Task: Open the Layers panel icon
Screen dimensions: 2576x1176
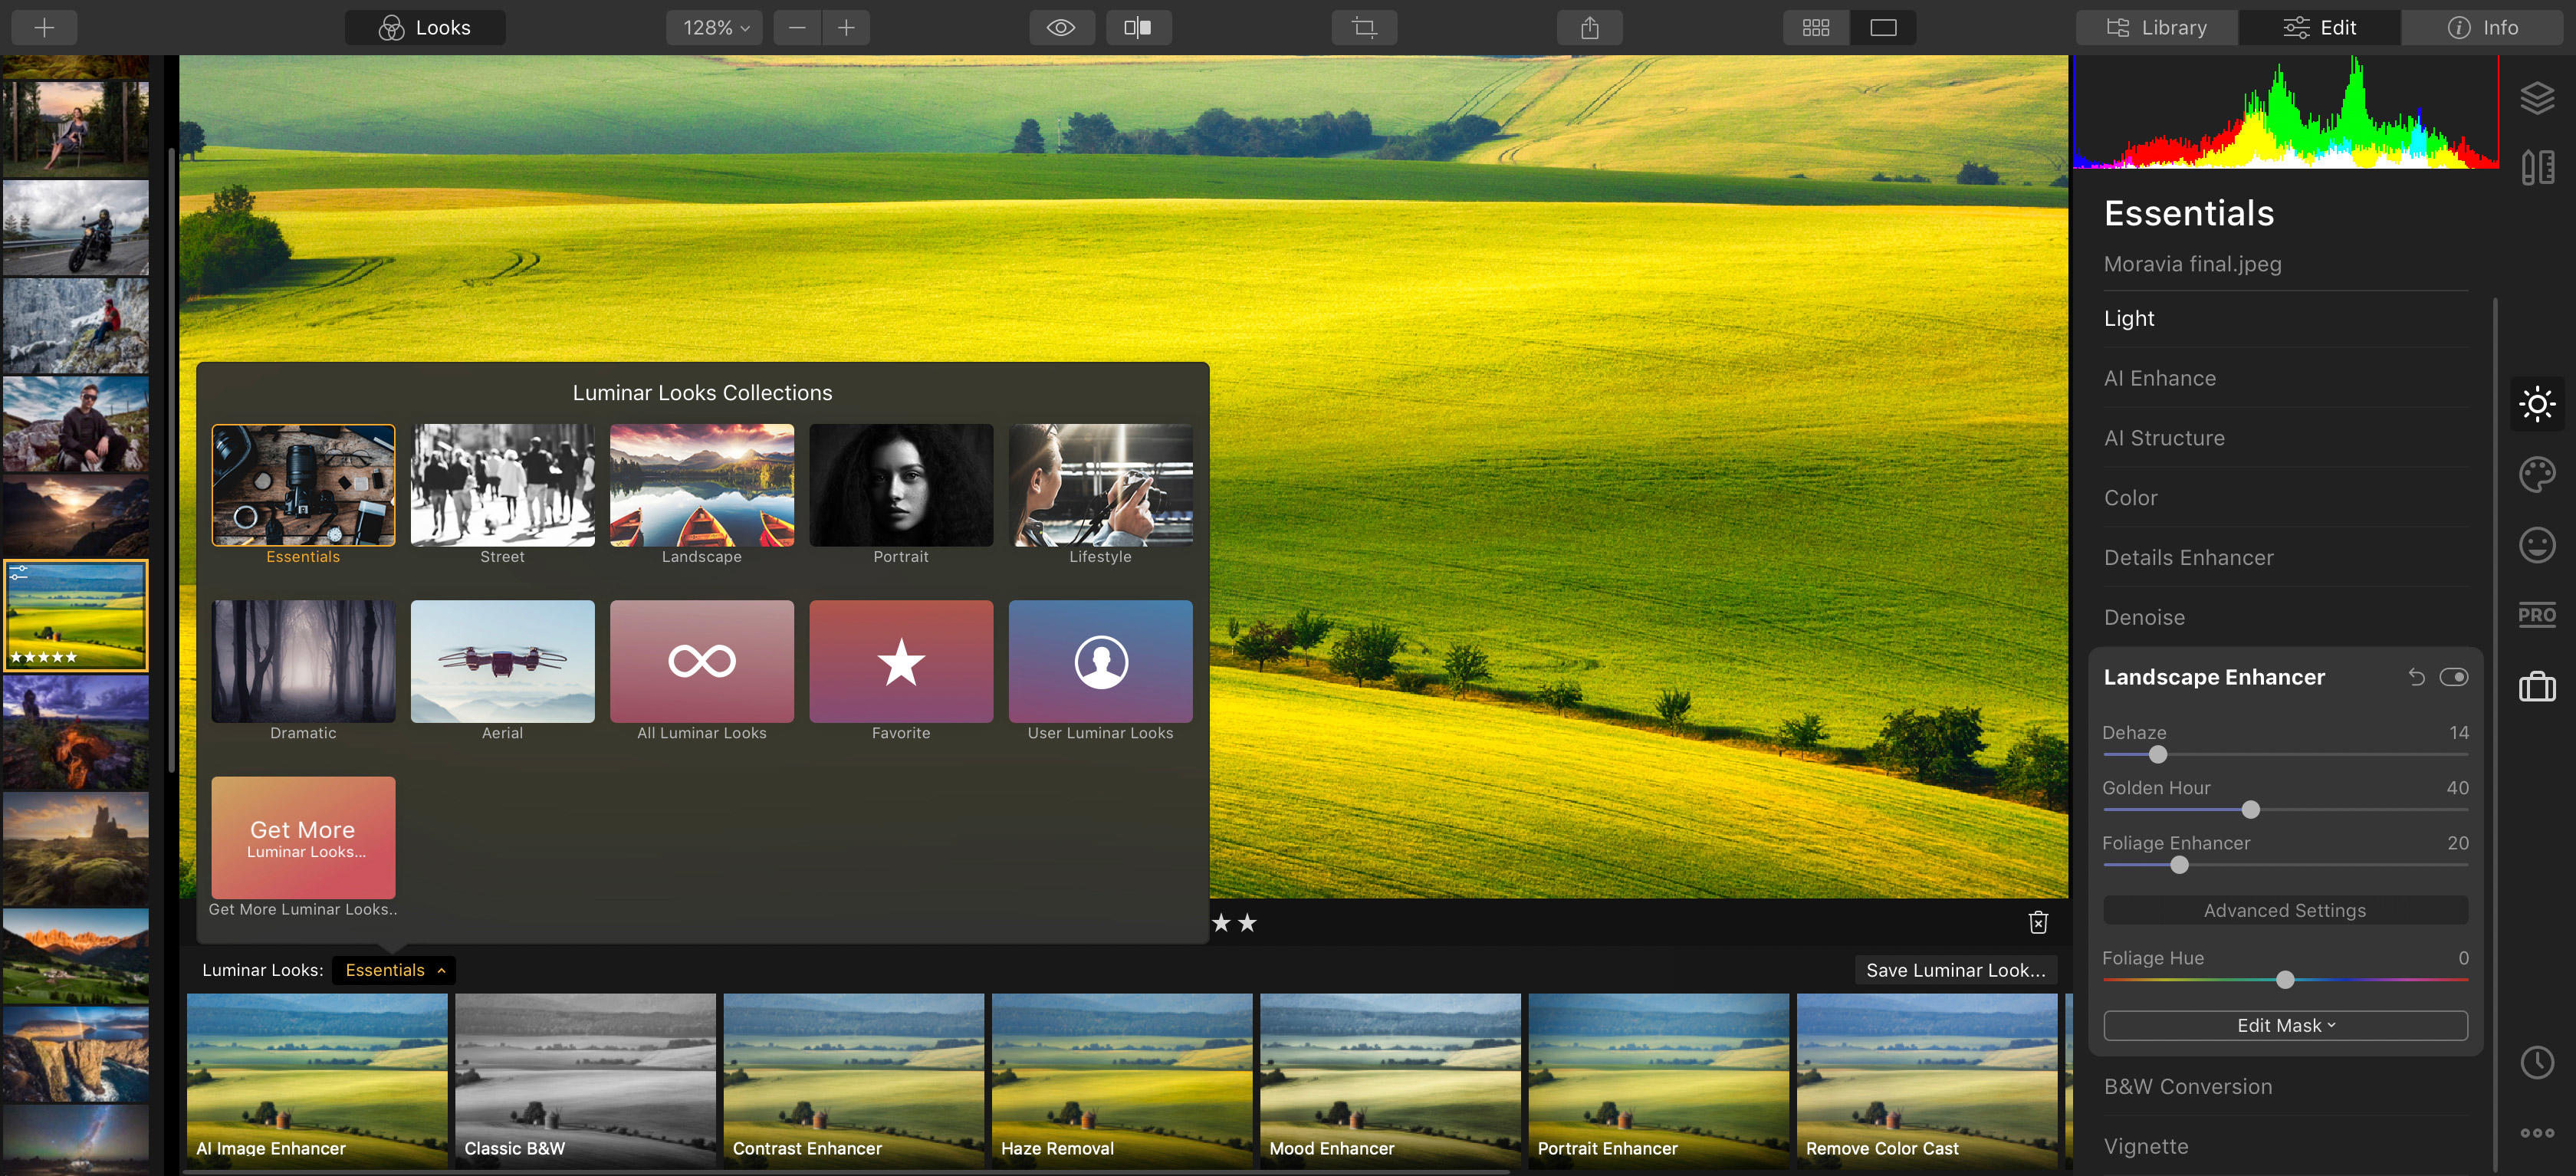Action: click(x=2536, y=98)
